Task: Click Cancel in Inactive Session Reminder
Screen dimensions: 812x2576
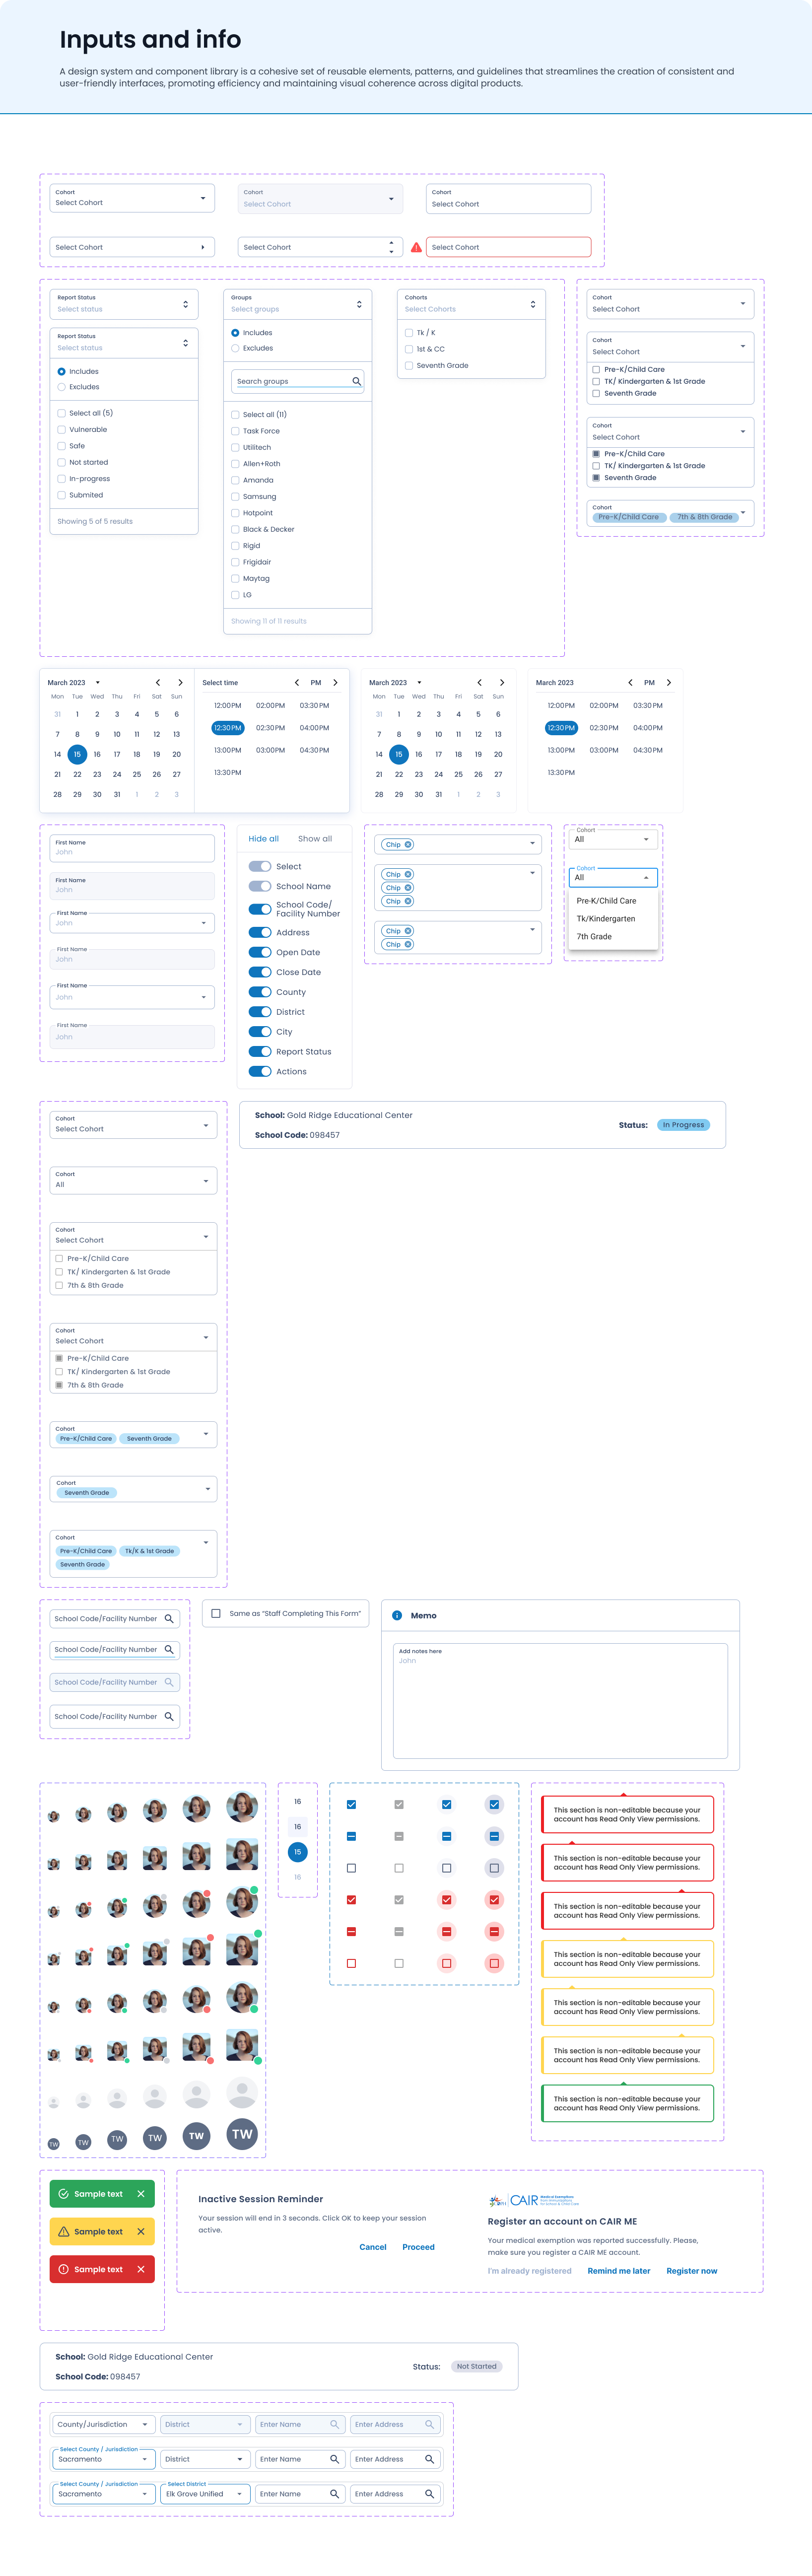Action: (x=373, y=2247)
